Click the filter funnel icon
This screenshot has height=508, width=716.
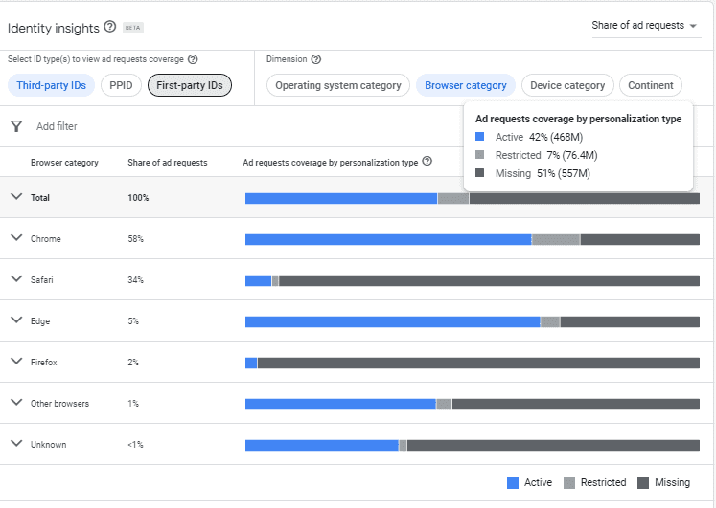coord(16,126)
